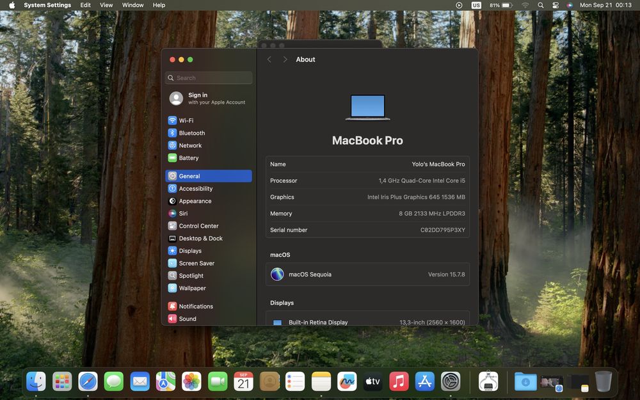This screenshot has width=640, height=400.
Task: Click the serial number C02DD795P3XY
Action: pos(443,230)
